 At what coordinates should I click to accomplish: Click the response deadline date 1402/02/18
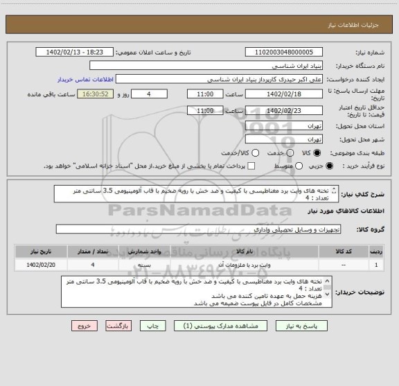click(284, 94)
